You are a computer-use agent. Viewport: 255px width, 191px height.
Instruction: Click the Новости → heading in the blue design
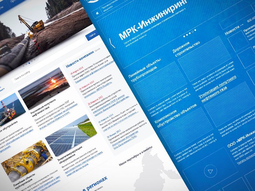coord(234,29)
